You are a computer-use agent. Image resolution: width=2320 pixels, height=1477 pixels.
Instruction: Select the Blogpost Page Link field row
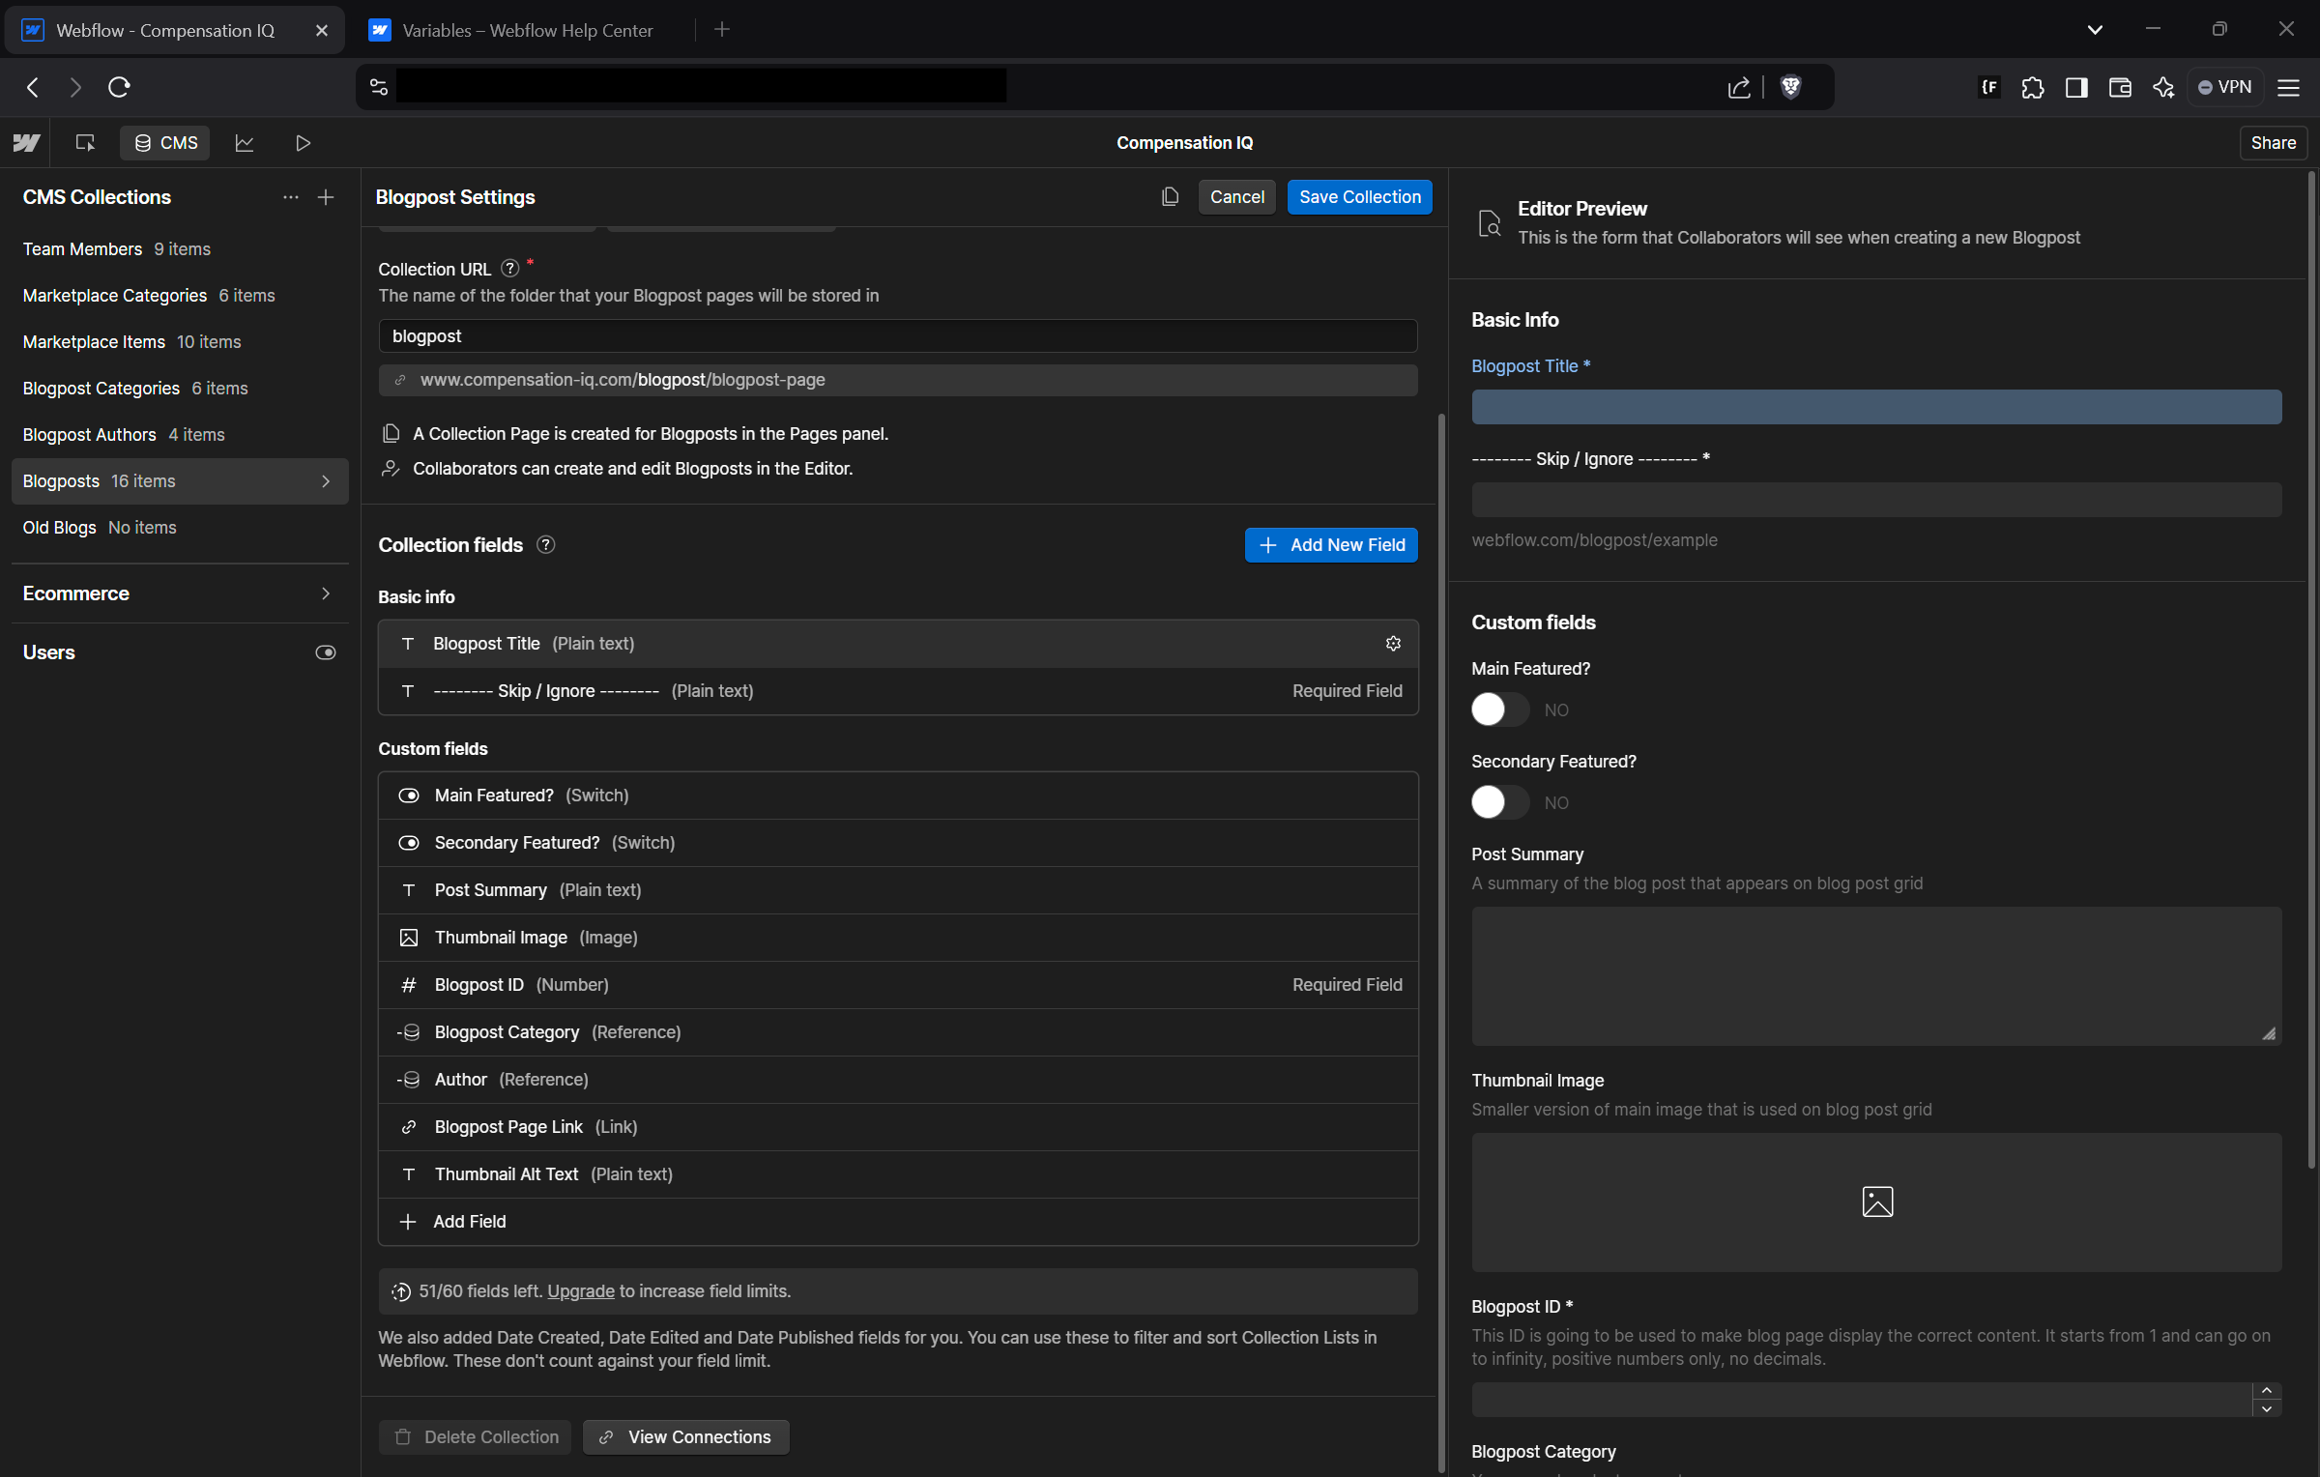coord(898,1127)
